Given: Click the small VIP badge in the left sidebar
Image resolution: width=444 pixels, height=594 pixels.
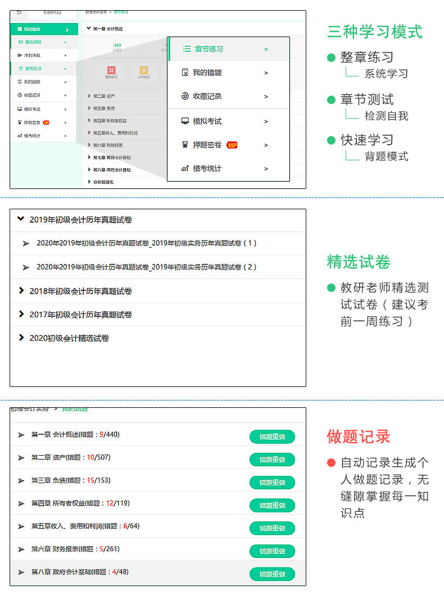Looking at the screenshot, I should pos(46,123).
